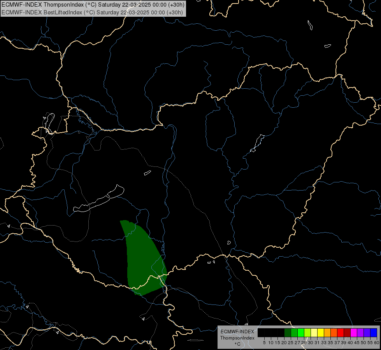Select the purple 45-50 legend swatch
Viewport: 381px width, 350px height.
click(360, 332)
